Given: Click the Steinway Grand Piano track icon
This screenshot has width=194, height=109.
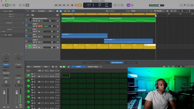Looking at the screenshot, I should 30,20.
